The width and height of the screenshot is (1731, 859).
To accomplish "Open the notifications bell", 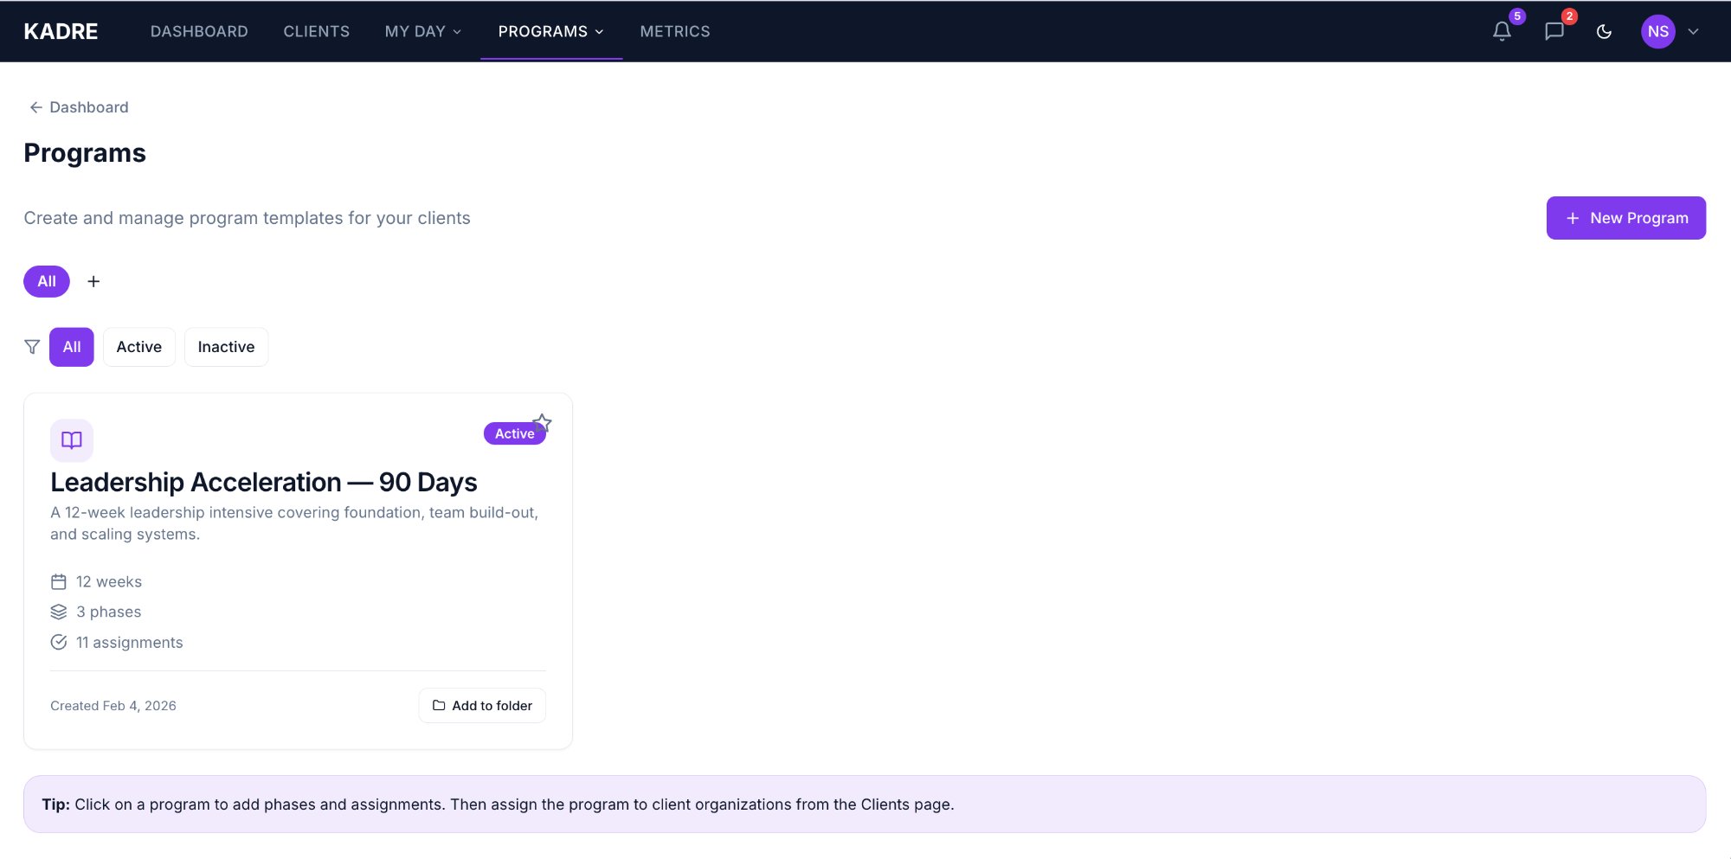I will (x=1500, y=31).
